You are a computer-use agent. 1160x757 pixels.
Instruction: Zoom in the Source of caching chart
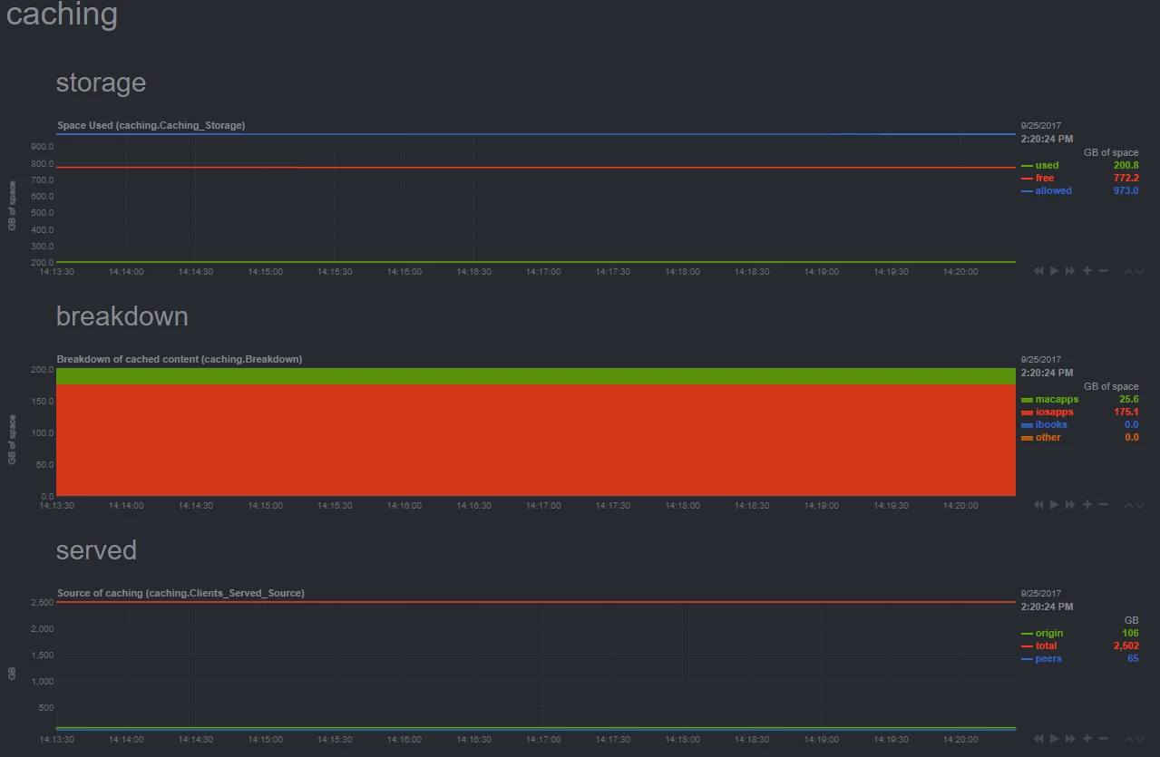pos(1087,739)
